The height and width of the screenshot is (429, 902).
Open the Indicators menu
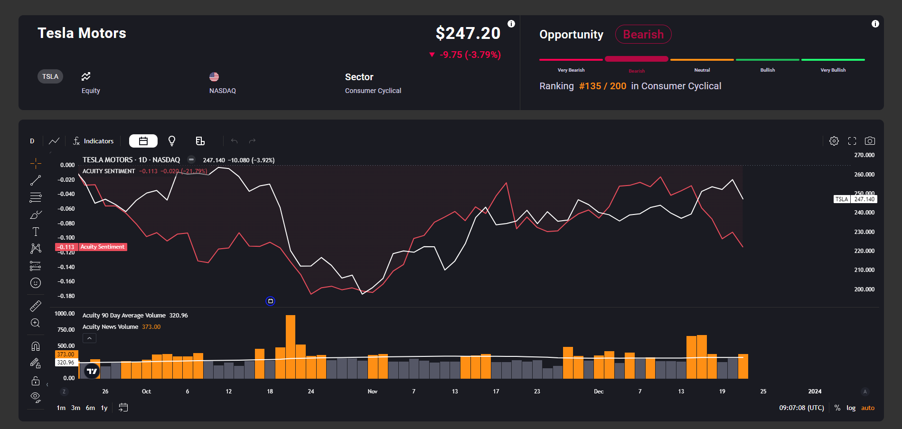pyautogui.click(x=98, y=141)
